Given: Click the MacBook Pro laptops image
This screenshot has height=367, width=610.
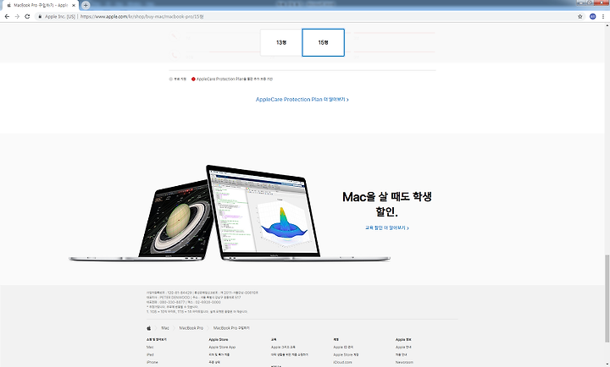Looking at the screenshot, I should tap(230, 214).
